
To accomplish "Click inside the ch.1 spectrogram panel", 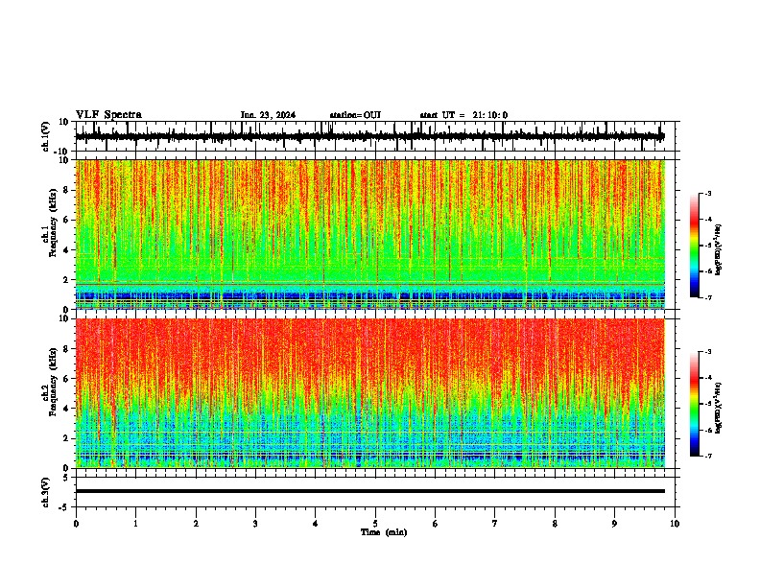I will tap(369, 234).
